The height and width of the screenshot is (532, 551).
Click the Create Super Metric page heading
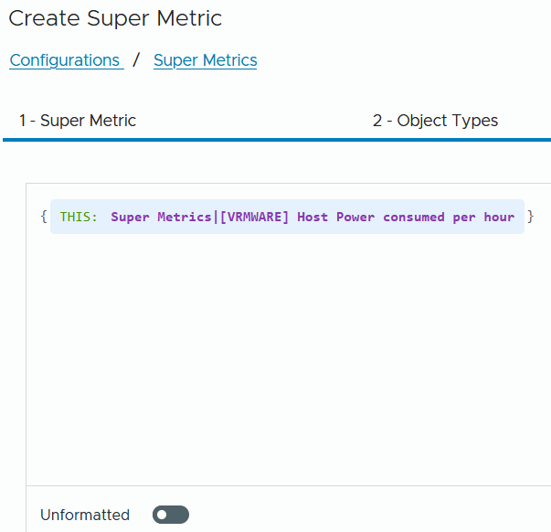click(x=115, y=18)
